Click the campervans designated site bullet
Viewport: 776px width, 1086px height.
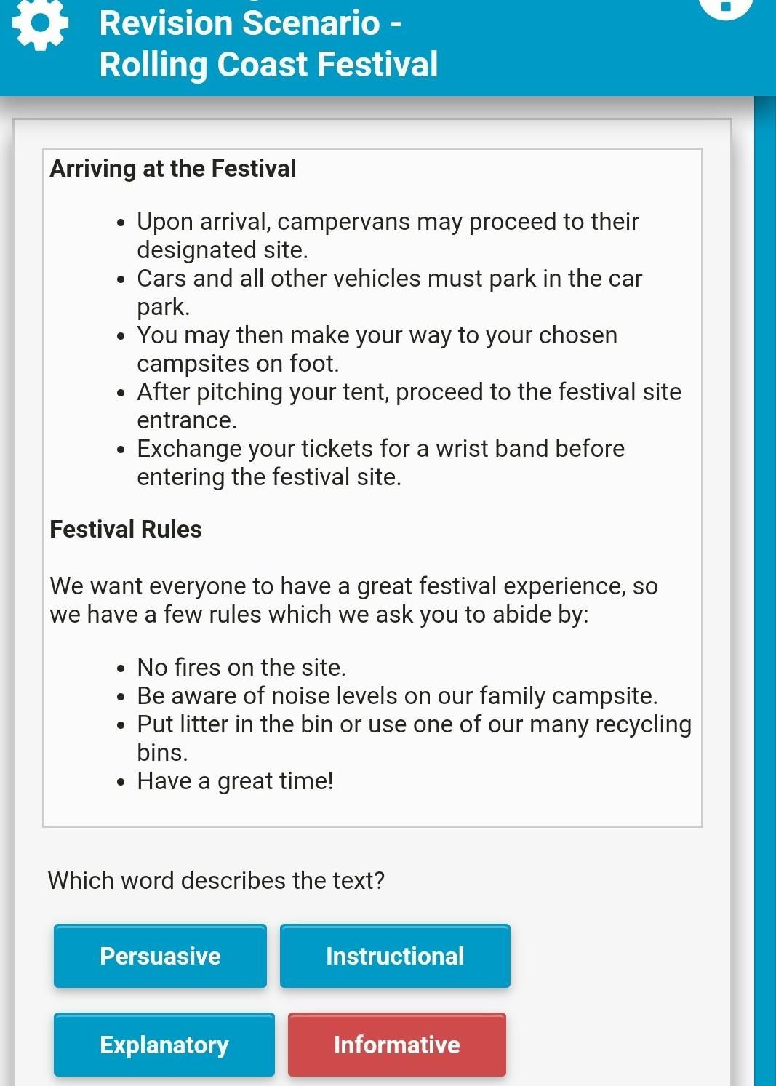(387, 235)
